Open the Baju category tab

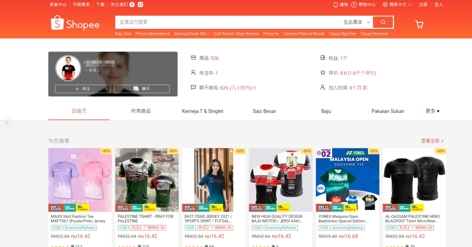coord(326,111)
